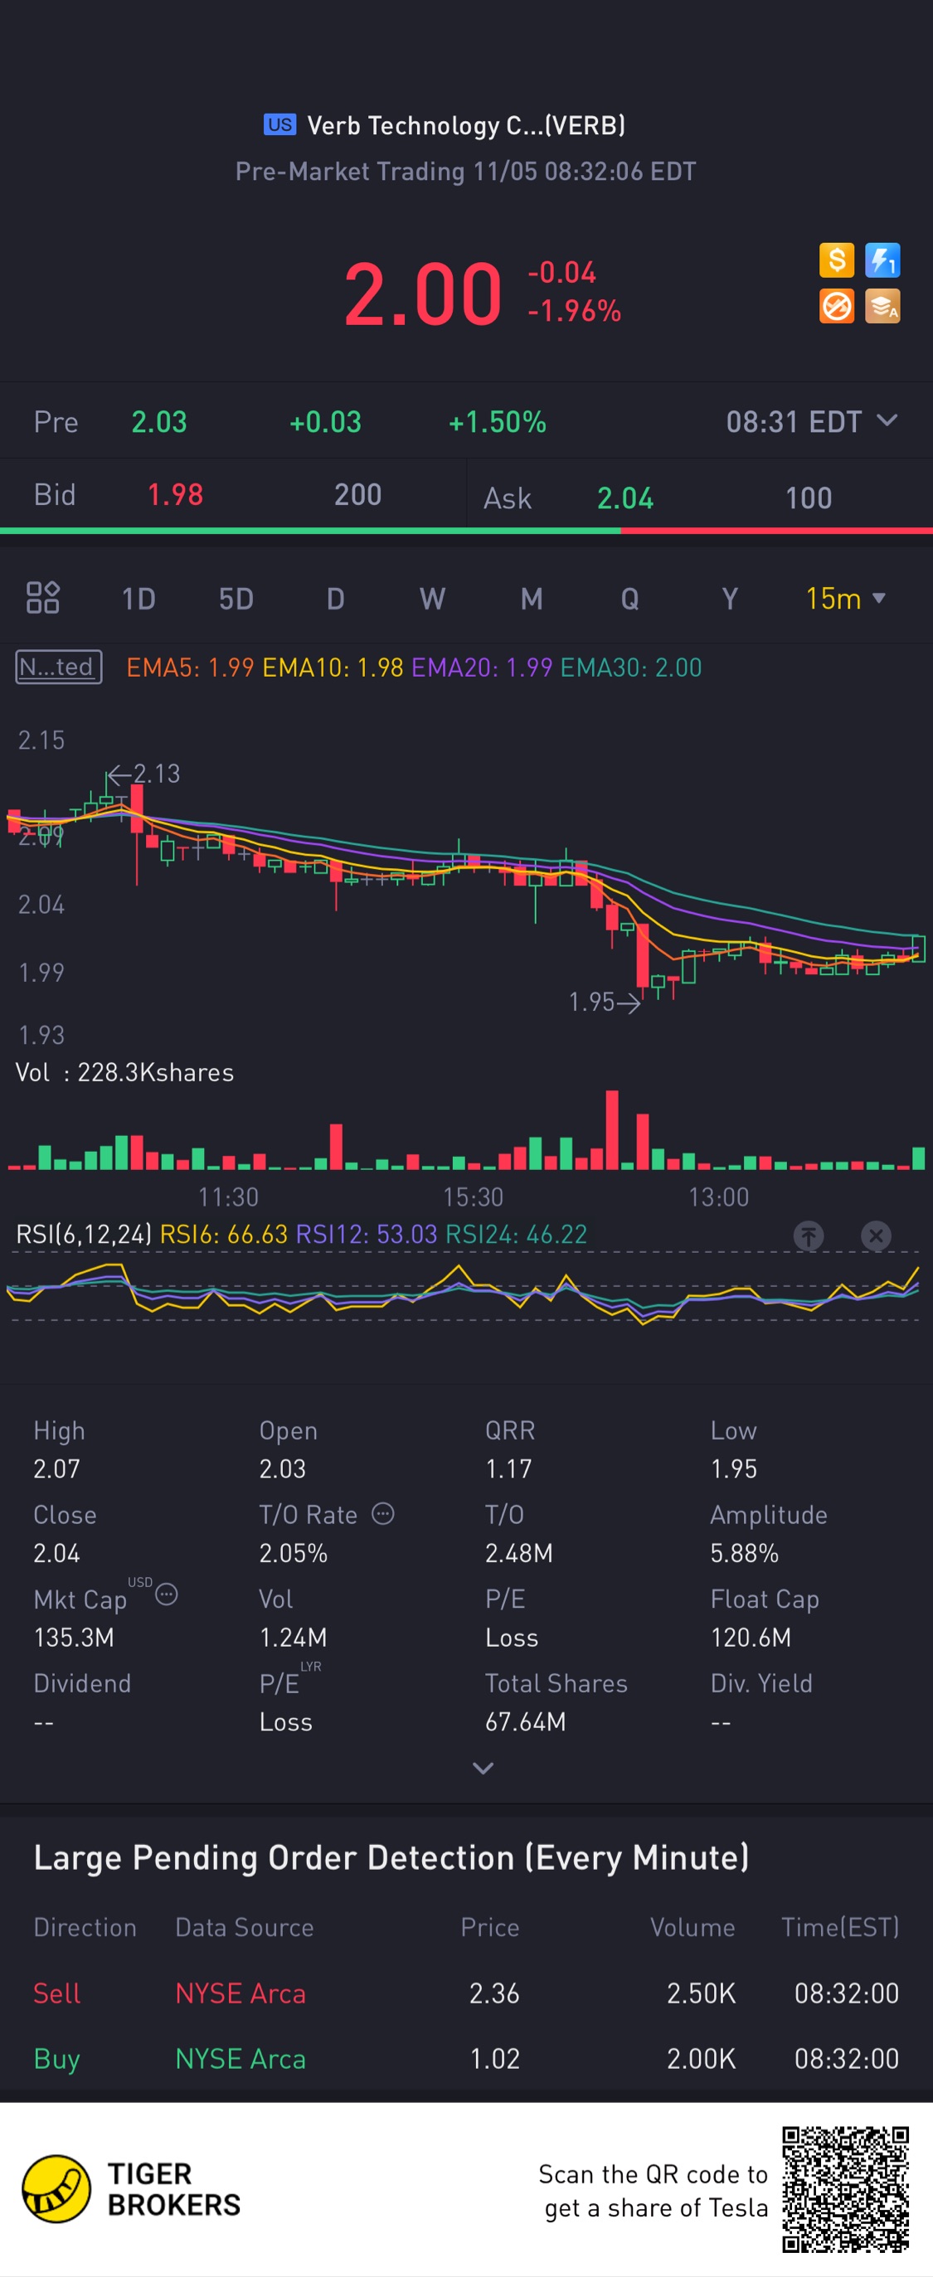Tap the Mkt Cap value 135.3M
Viewport: 933px width, 2277px height.
pyautogui.click(x=74, y=1637)
